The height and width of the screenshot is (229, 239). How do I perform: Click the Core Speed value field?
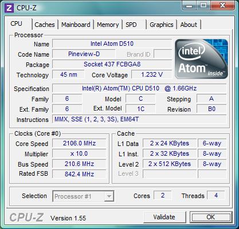79,143
